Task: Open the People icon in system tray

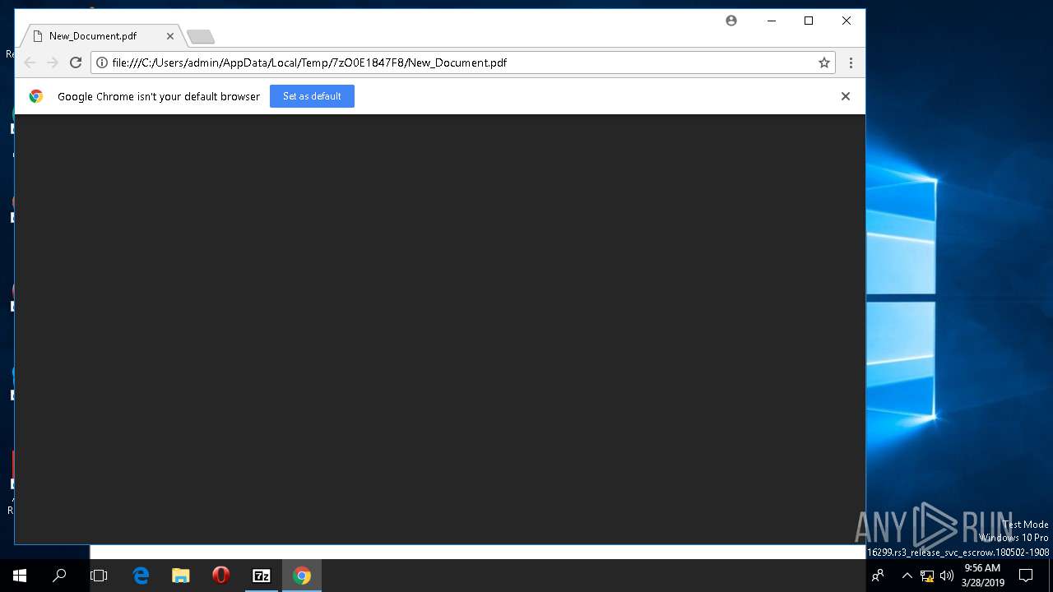Action: (879, 576)
